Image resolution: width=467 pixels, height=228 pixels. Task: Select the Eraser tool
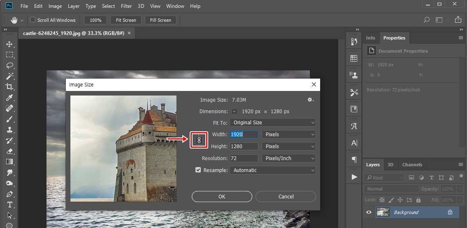pyautogui.click(x=9, y=151)
